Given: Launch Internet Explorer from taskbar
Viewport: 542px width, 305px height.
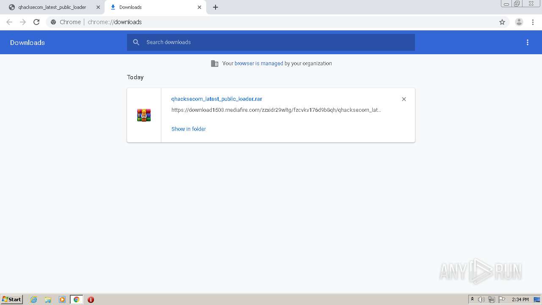Looking at the screenshot, I should coord(33,299).
